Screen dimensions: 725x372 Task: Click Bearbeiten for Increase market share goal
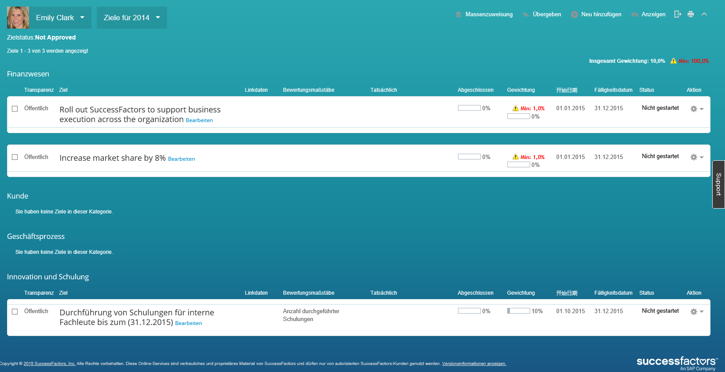click(x=181, y=159)
